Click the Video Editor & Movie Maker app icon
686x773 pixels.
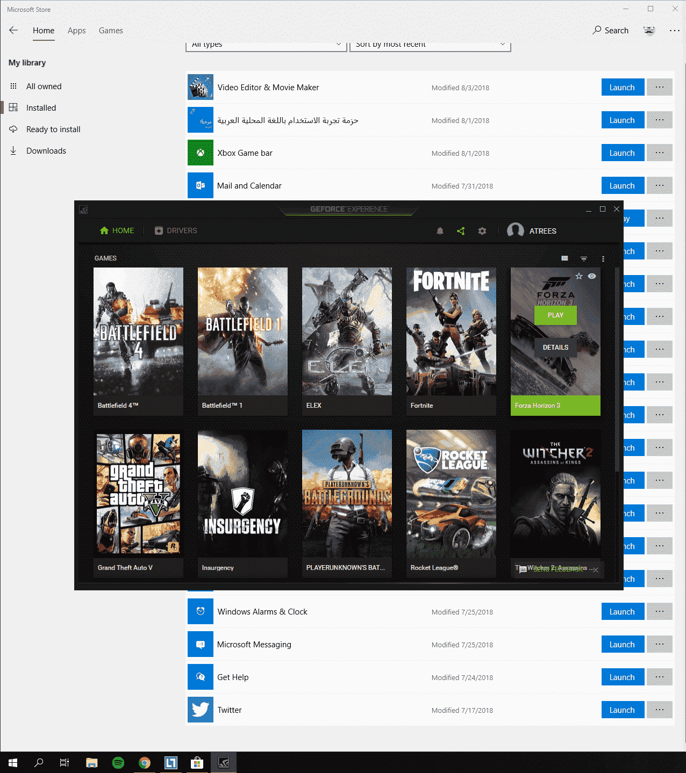click(201, 87)
